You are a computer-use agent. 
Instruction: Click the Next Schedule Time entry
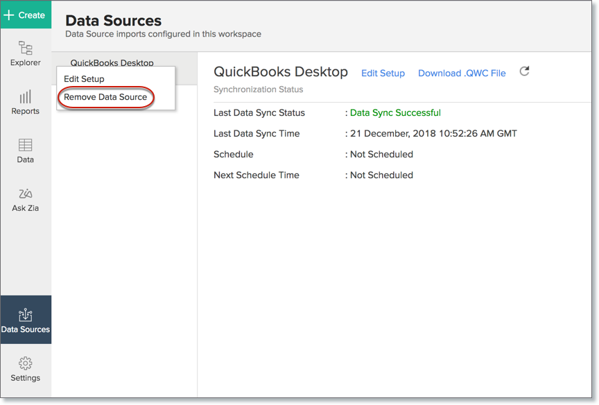[257, 175]
